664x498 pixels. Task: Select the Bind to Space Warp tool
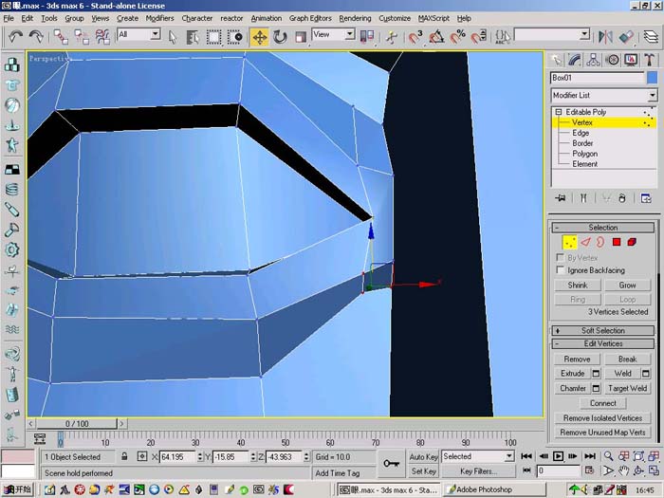[x=102, y=37]
